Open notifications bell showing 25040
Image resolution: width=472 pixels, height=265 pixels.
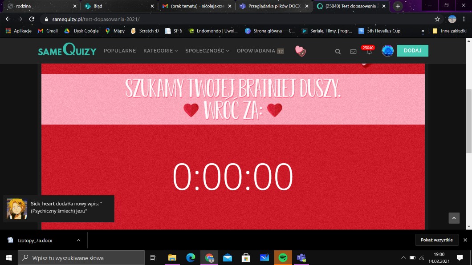pyautogui.click(x=369, y=51)
